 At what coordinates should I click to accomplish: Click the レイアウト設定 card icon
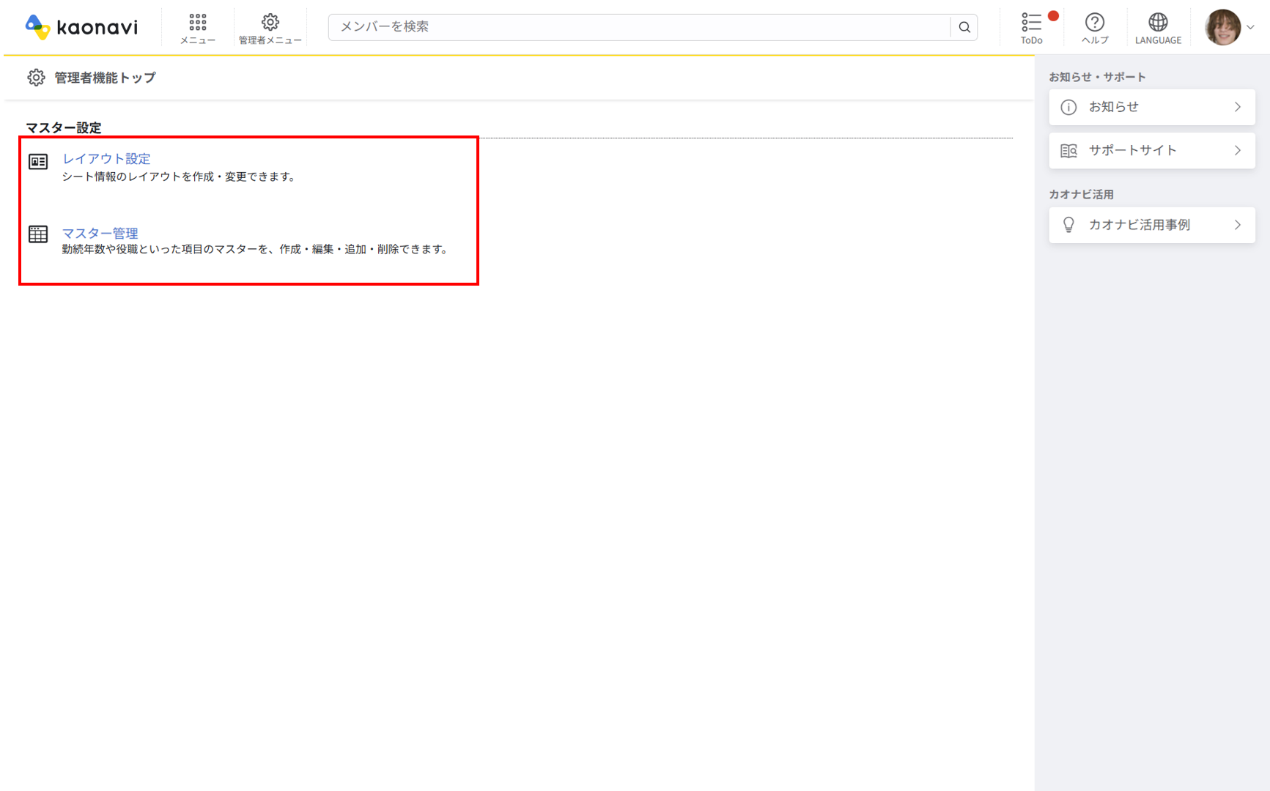click(38, 161)
